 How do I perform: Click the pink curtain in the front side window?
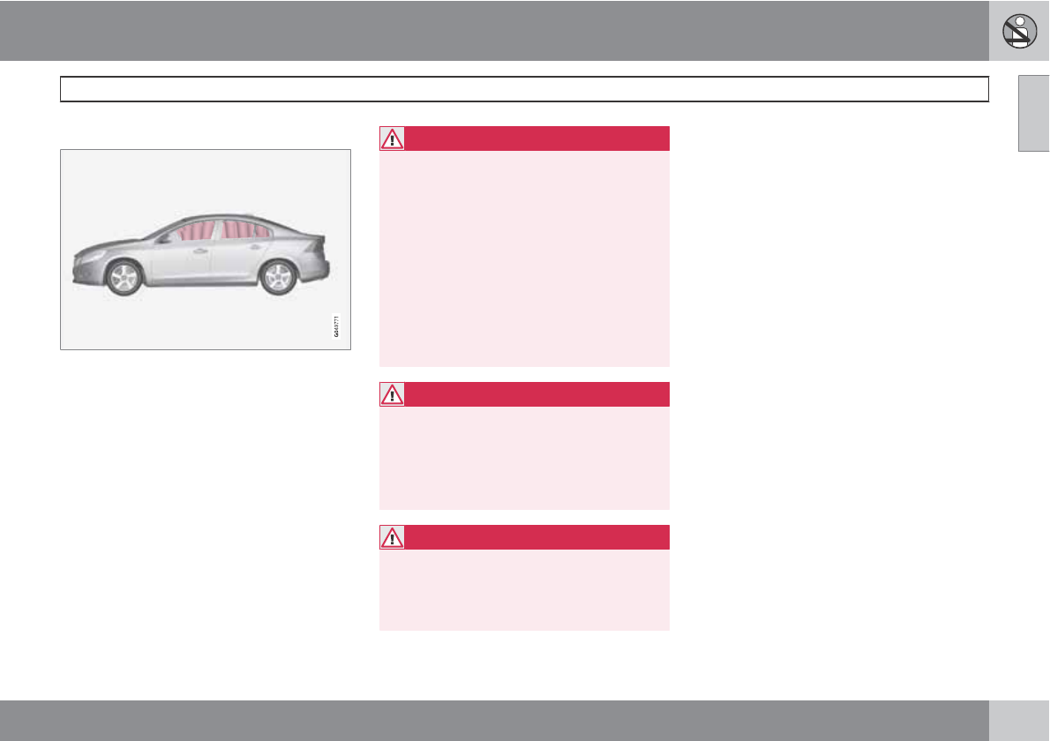coord(193,232)
